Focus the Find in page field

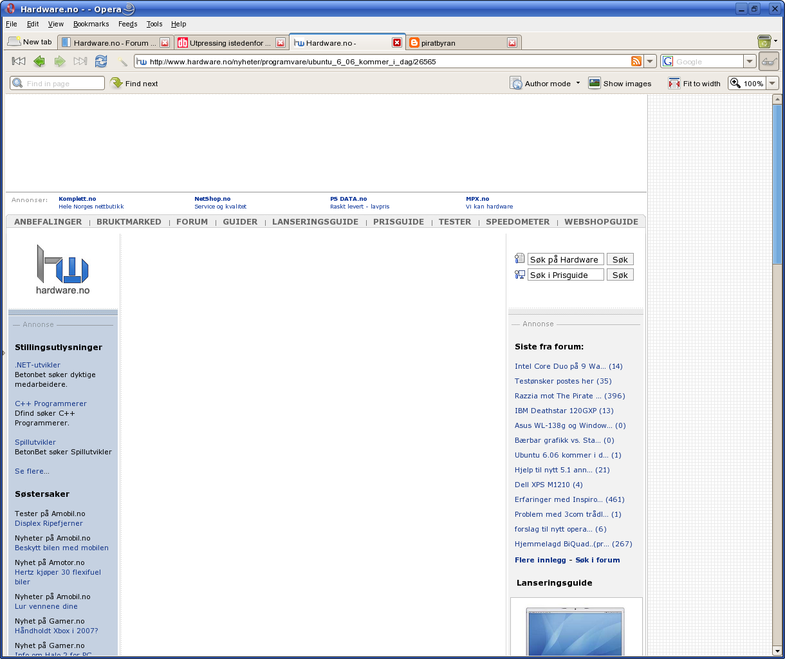(x=57, y=83)
